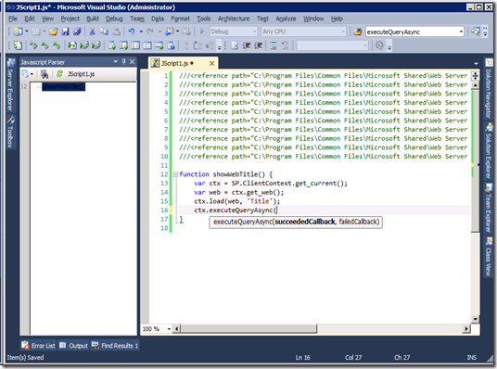Click the find binoculars icon in Javascript Parser
This screenshot has height=369, width=497.
pyautogui.click(x=45, y=74)
